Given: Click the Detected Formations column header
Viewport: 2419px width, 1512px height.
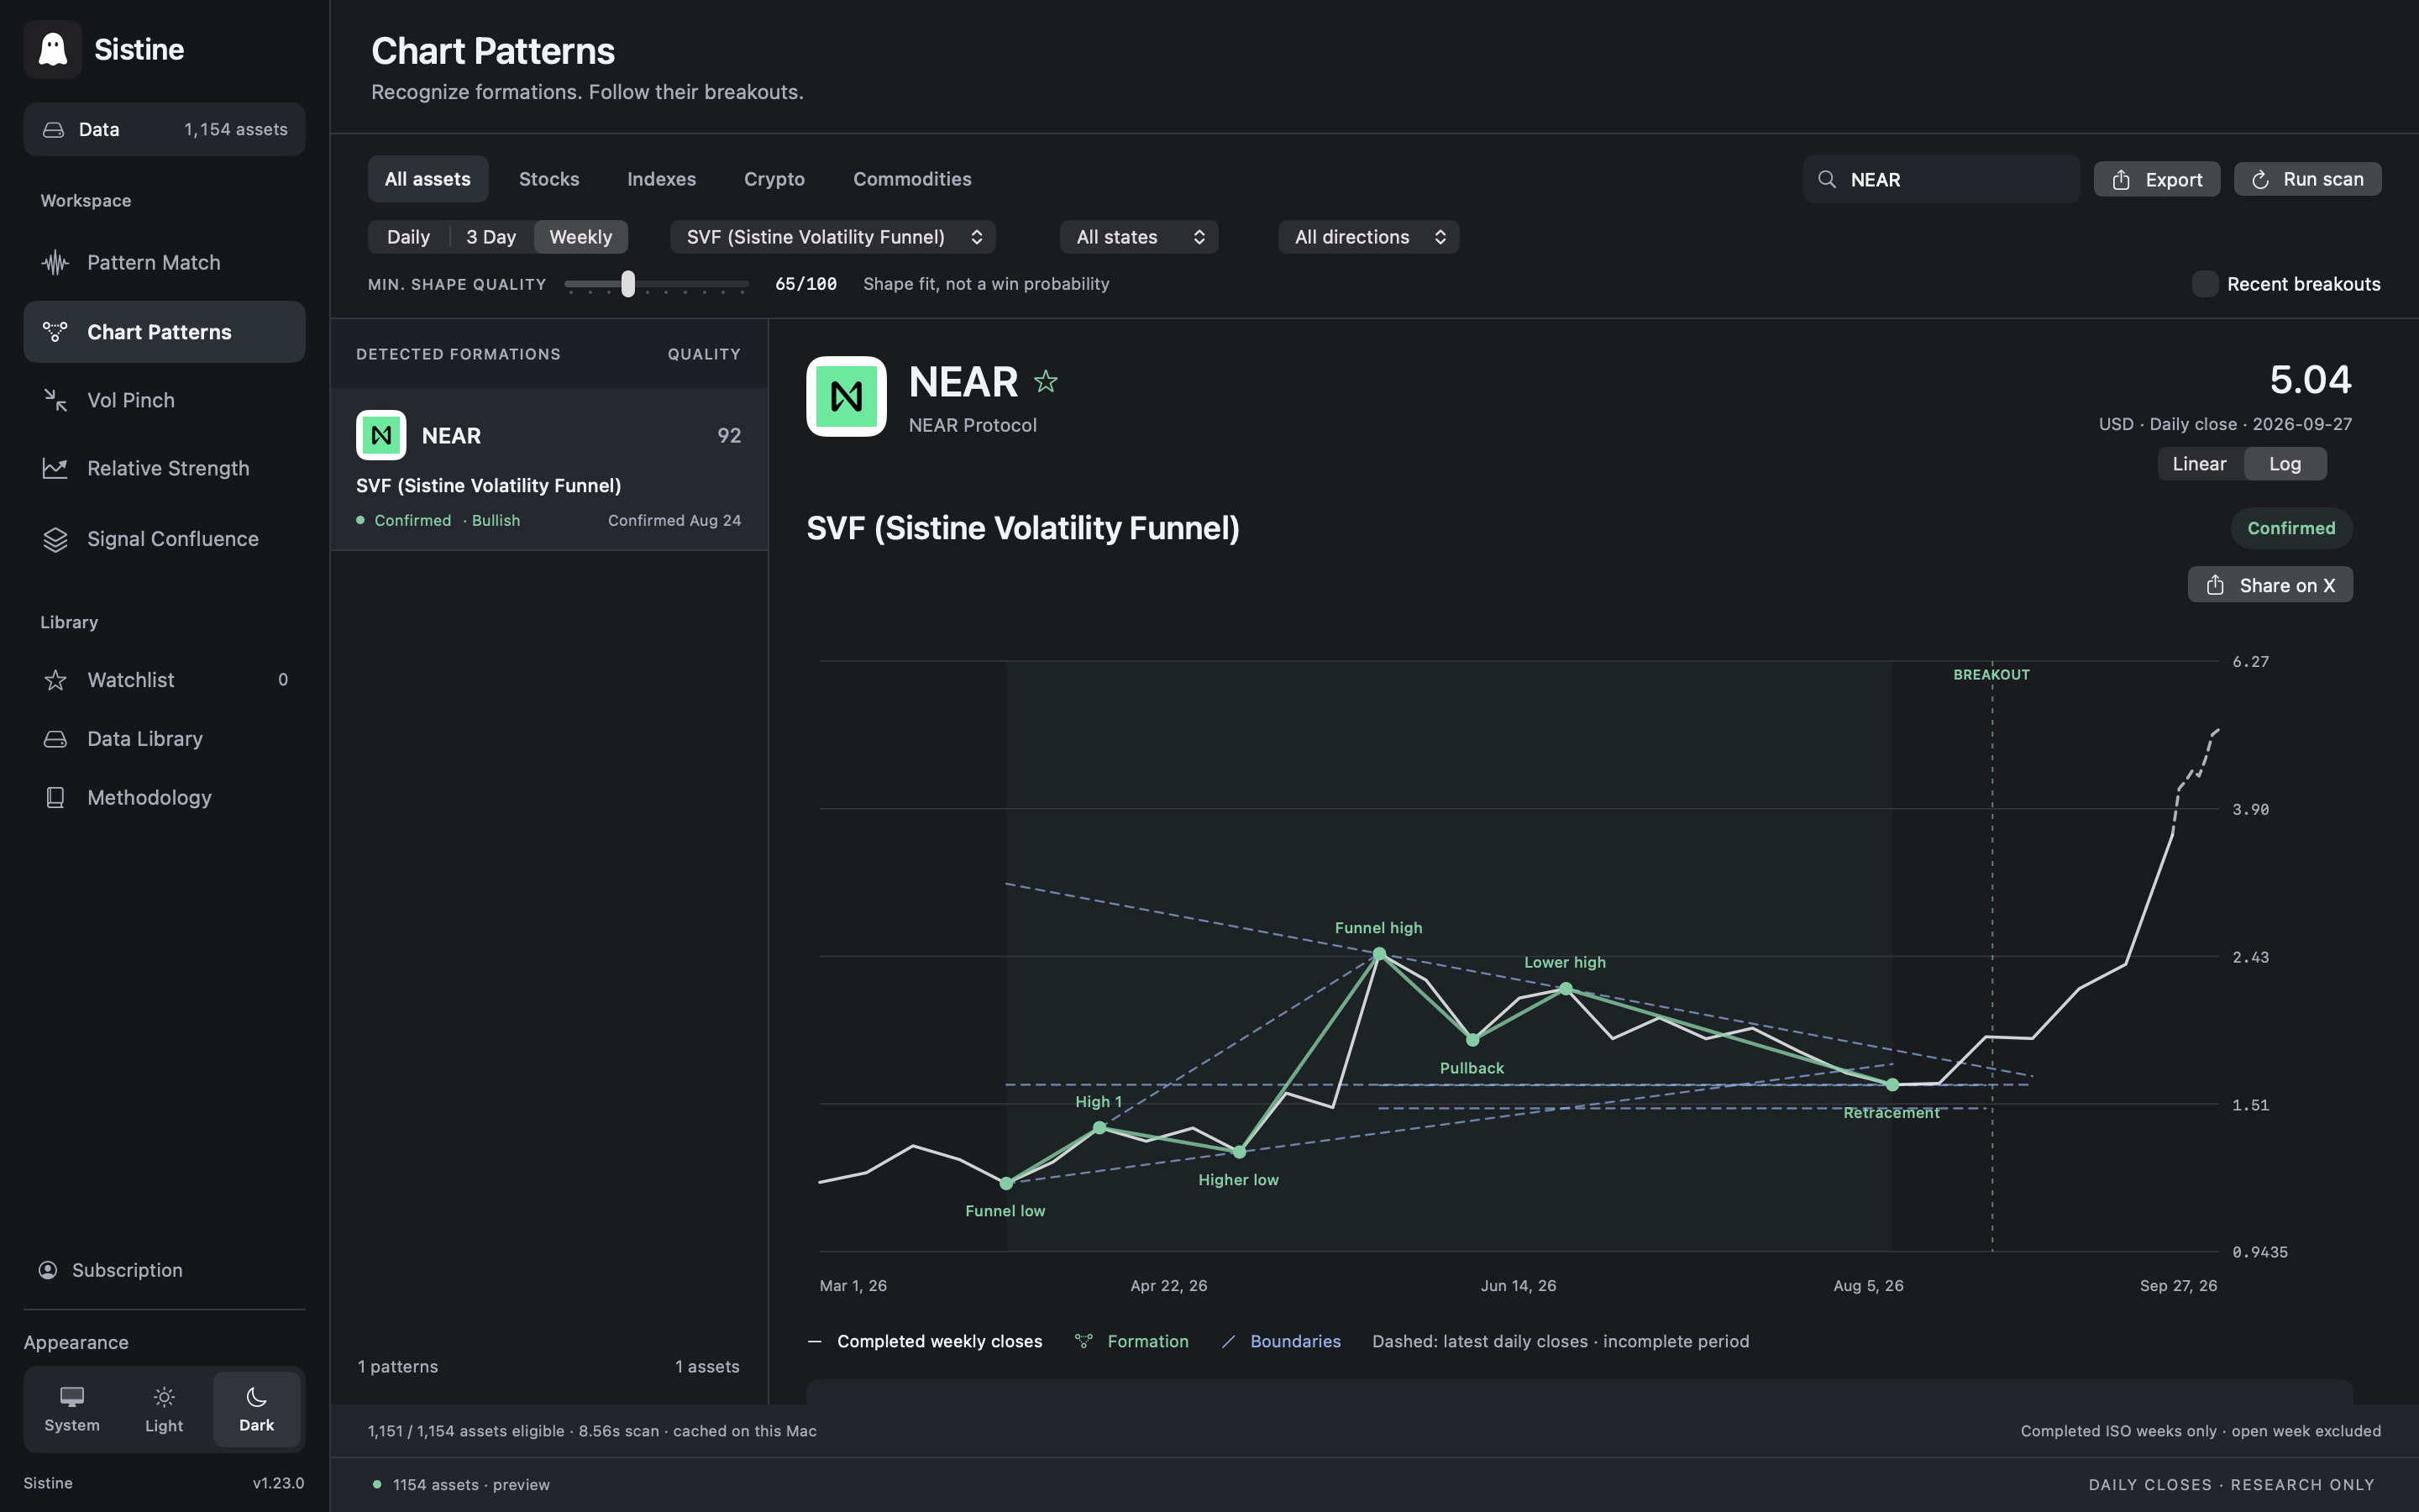Looking at the screenshot, I should click(x=459, y=354).
